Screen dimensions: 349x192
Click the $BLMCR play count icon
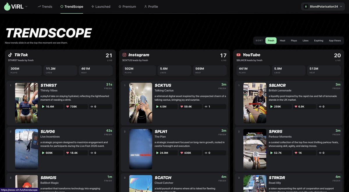pyautogui.click(x=271, y=107)
